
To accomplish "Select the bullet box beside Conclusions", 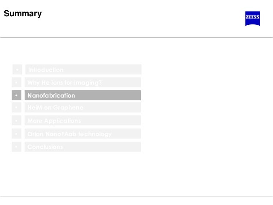I will [17, 147].
